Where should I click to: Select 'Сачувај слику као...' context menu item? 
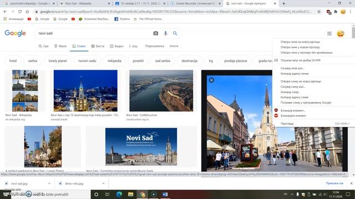point(314,87)
